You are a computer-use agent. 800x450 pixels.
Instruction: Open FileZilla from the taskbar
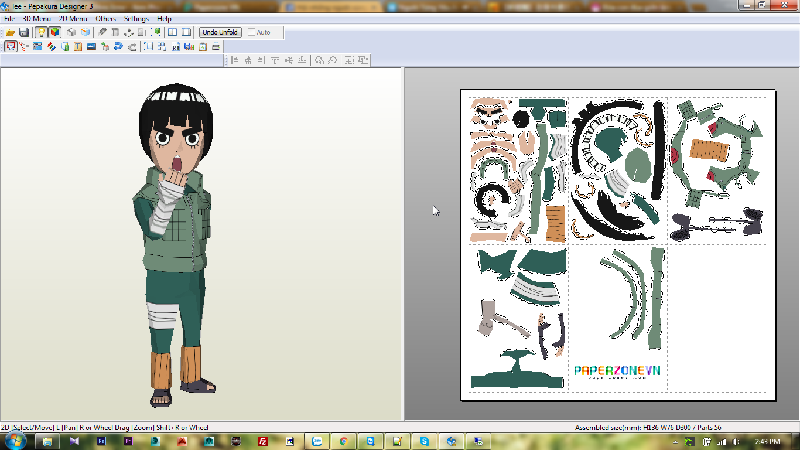[263, 441]
